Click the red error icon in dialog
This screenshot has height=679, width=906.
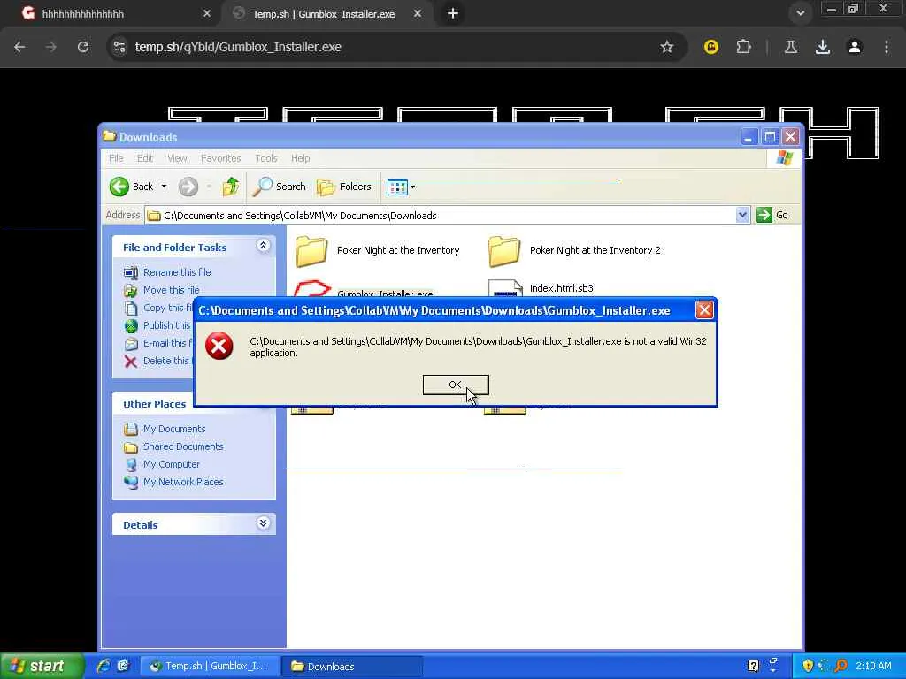[219, 346]
